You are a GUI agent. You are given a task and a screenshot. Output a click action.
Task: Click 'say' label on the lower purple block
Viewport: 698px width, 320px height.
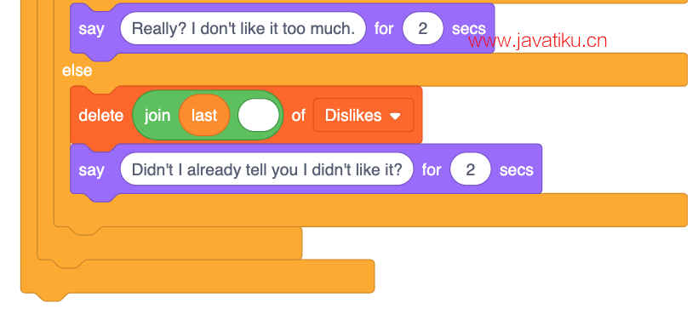click(x=91, y=169)
